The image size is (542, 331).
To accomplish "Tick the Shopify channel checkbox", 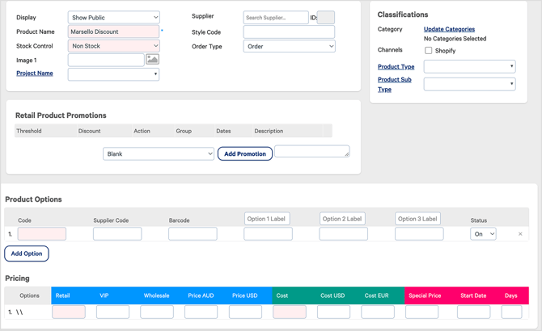I will click(428, 50).
